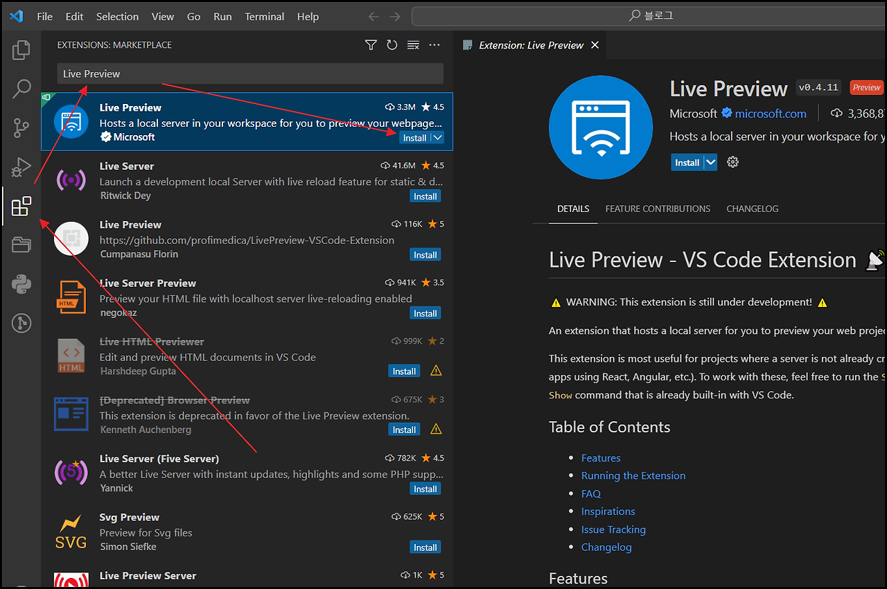
Task: Open the Search view icon
Action: 21,89
